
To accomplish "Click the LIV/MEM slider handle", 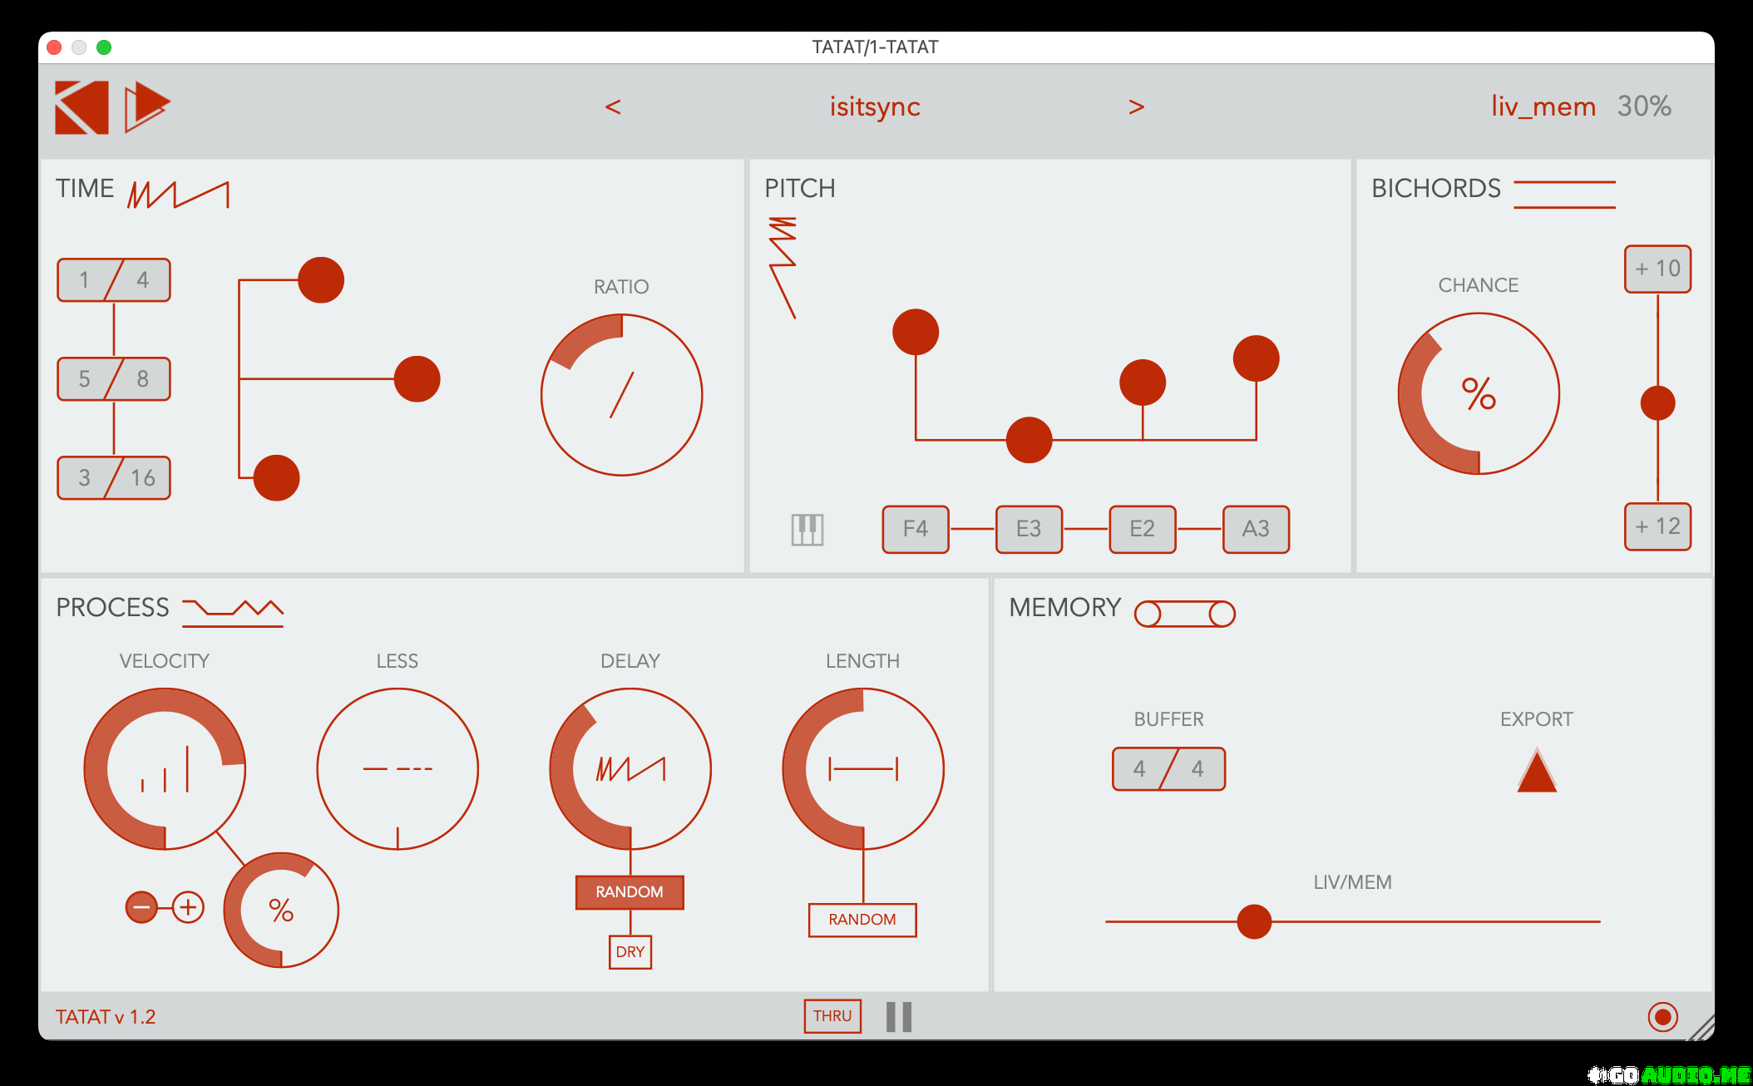I will [1254, 921].
